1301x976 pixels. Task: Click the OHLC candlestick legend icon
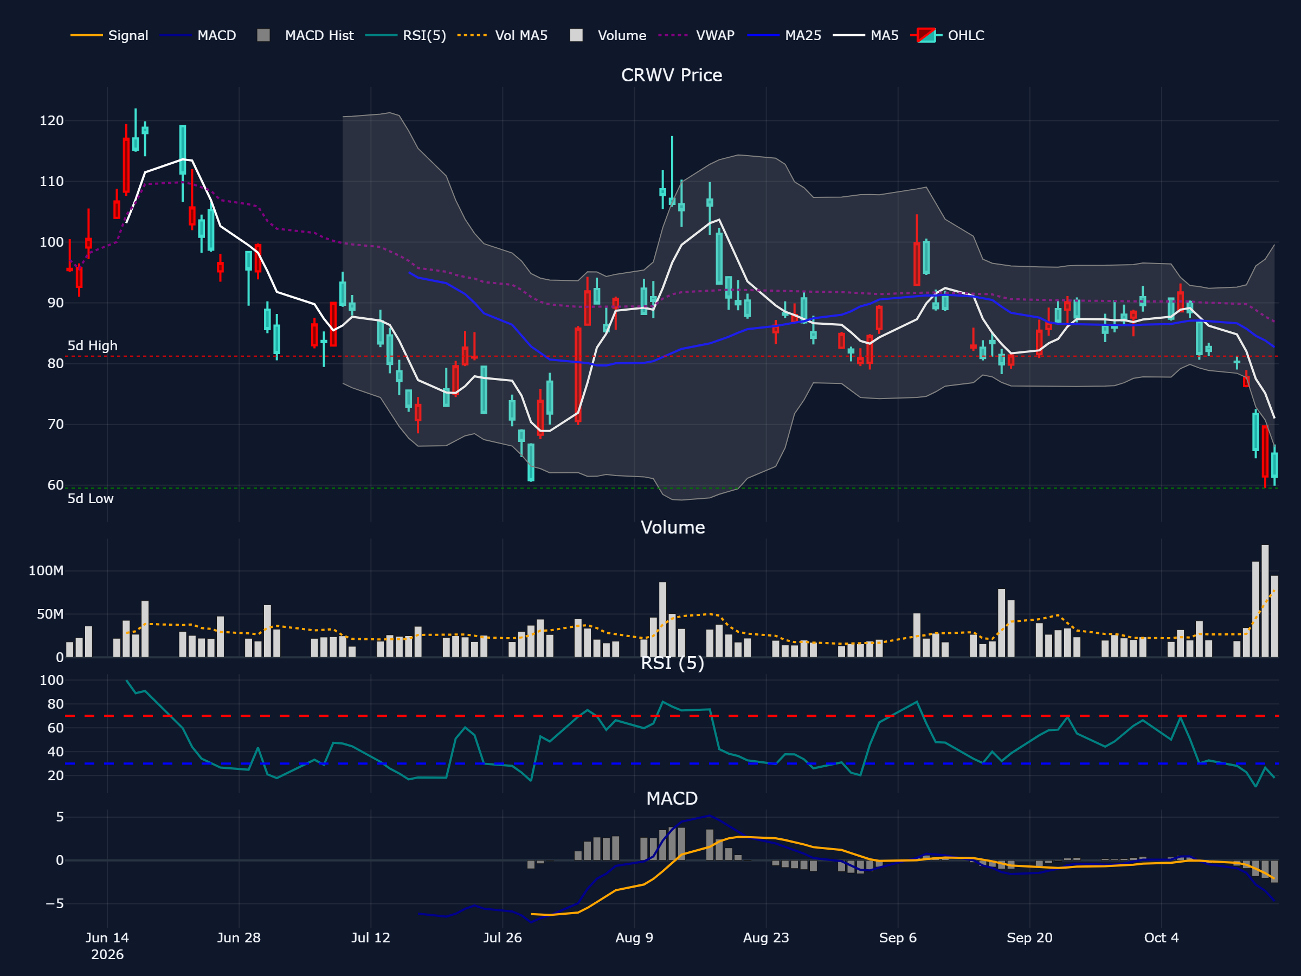(926, 35)
